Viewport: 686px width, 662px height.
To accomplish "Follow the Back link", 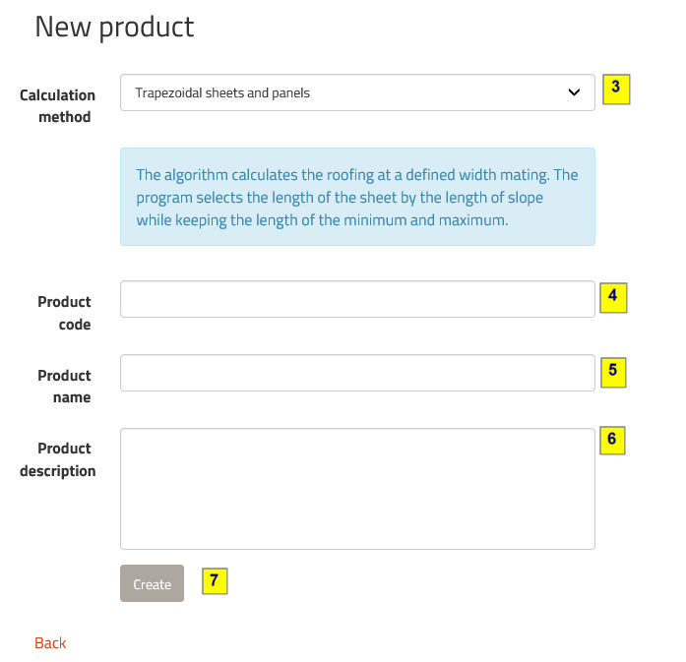I will pyautogui.click(x=50, y=643).
